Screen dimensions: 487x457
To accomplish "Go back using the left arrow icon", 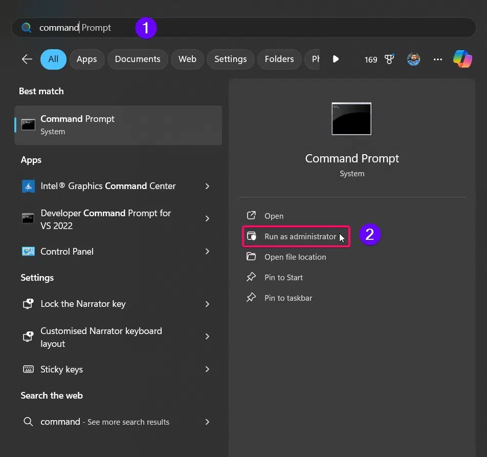I will pos(27,59).
